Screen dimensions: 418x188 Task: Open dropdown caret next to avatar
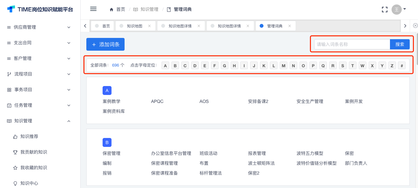point(405,9)
